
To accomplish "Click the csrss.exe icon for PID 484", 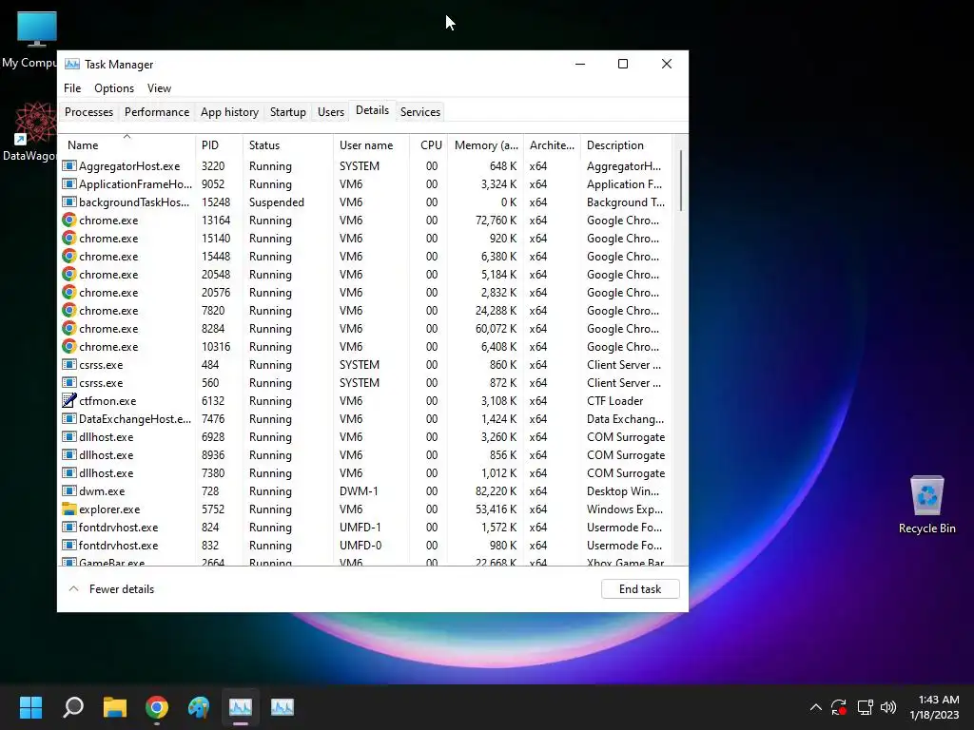I will click(68, 364).
